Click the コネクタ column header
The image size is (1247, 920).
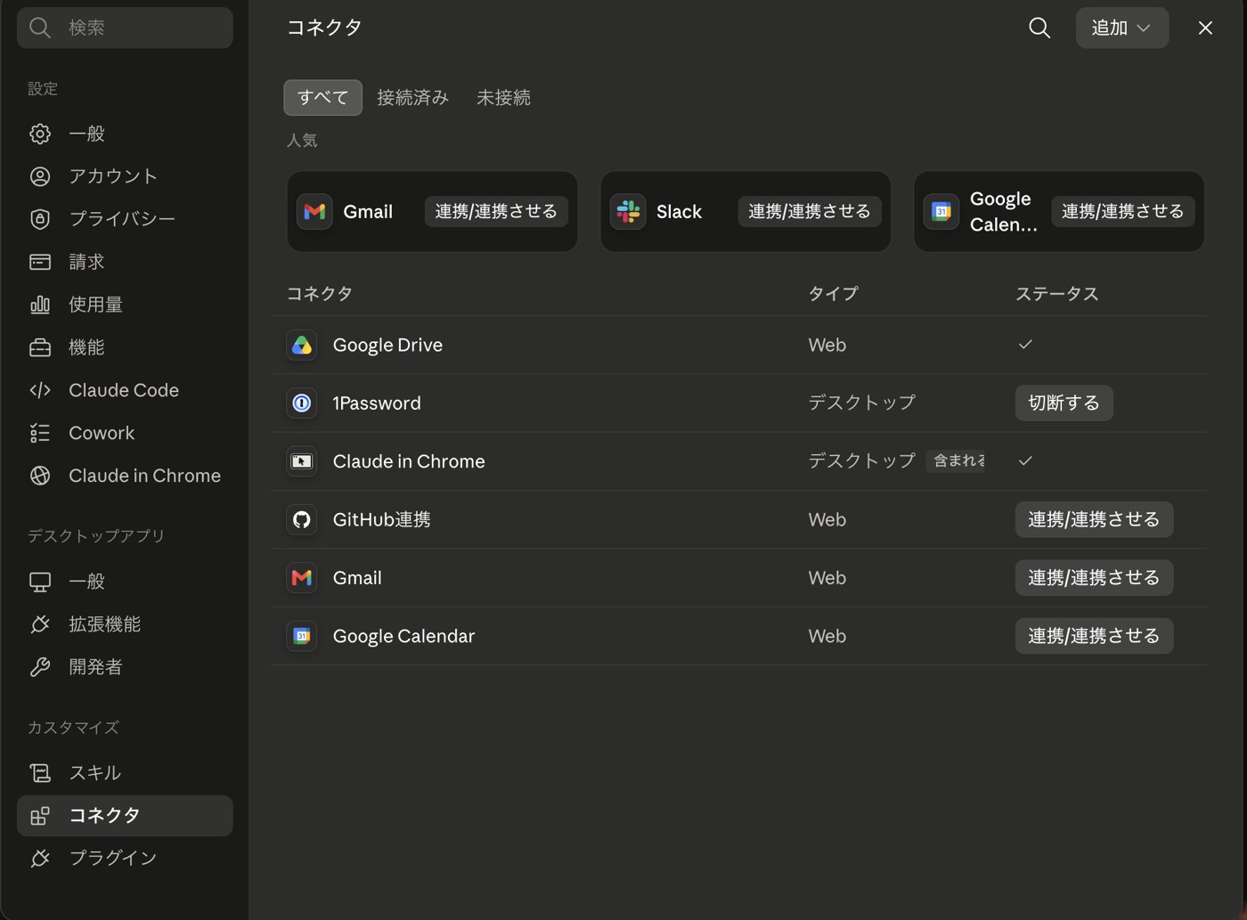[x=320, y=294]
